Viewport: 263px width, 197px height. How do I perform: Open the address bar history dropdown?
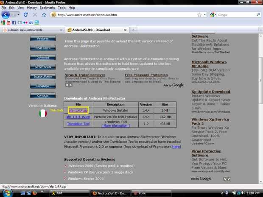pos(204,15)
